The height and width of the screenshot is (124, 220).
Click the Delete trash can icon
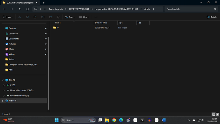click(x=58, y=17)
